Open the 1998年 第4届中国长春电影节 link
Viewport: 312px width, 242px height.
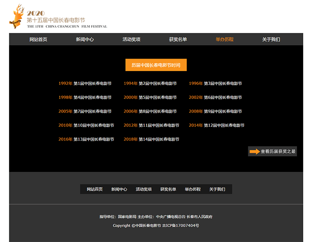(x=85, y=97)
